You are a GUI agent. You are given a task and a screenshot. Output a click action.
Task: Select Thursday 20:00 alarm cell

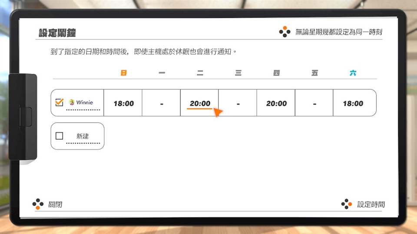point(276,103)
